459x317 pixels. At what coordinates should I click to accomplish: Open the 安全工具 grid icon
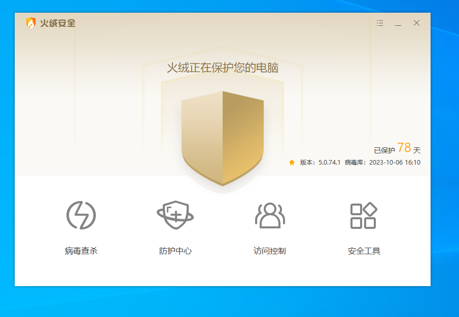pyautogui.click(x=364, y=215)
